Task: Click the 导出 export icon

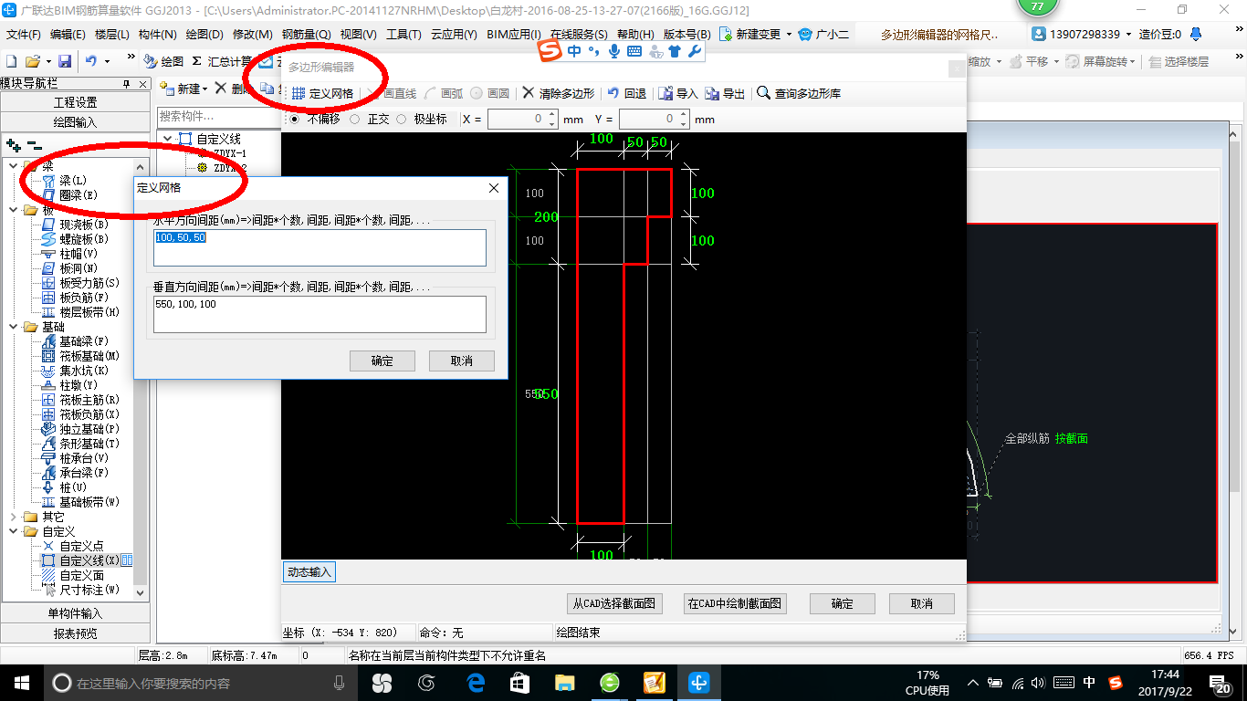Action: [725, 93]
